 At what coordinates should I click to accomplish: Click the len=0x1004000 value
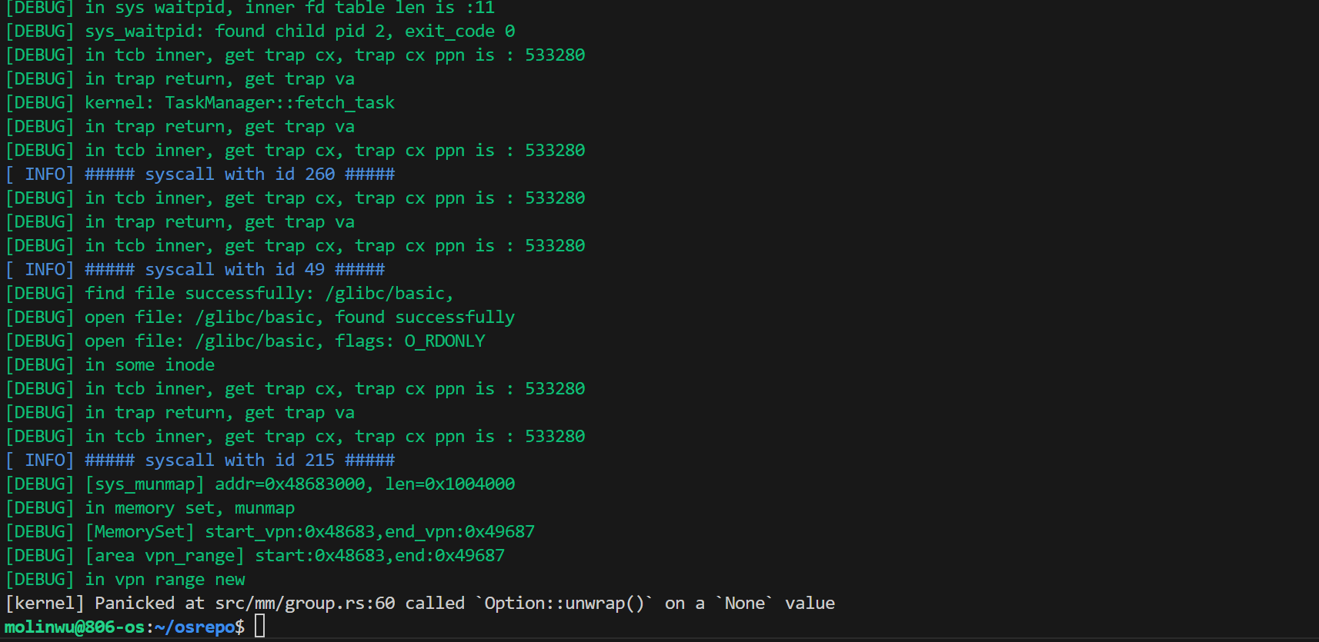tap(450, 484)
